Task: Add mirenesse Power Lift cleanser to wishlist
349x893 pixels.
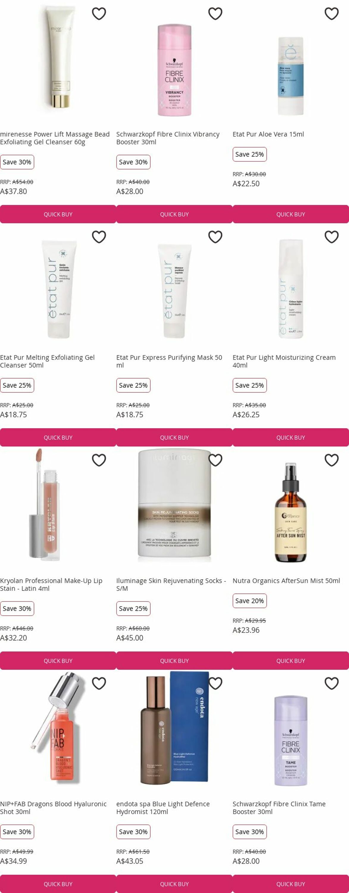Action: coord(99,14)
